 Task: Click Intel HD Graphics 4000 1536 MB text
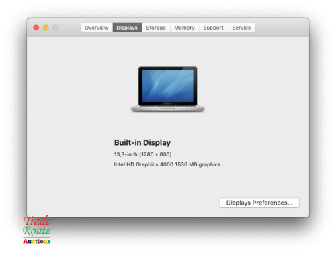pos(167,164)
